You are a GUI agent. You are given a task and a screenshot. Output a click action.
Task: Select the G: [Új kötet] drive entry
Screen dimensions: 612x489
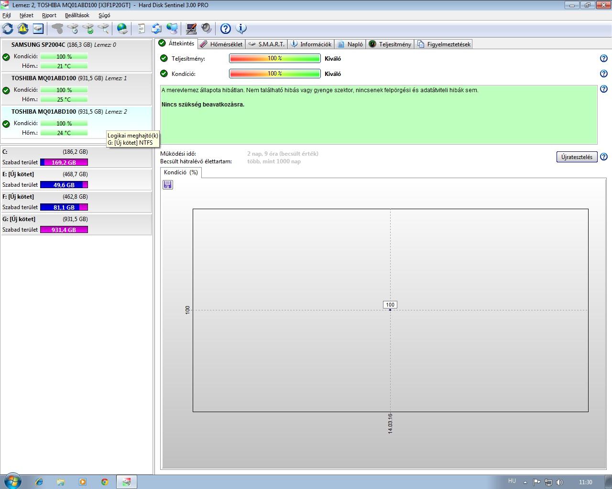pyautogui.click(x=76, y=224)
